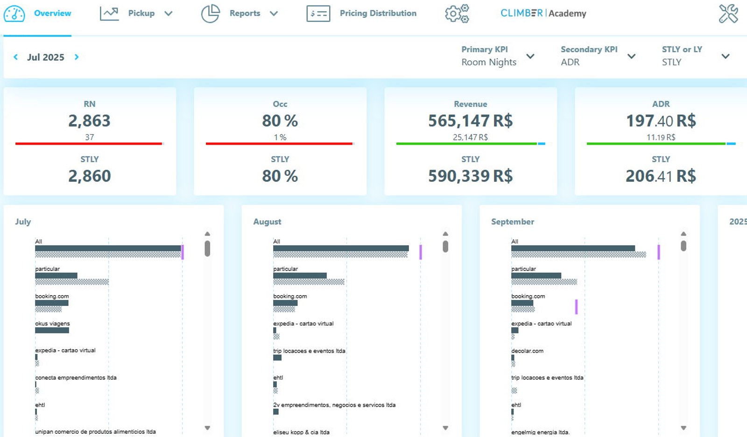This screenshot has width=747, height=437.
Task: Click the RN red progress bar
Action: [89, 144]
